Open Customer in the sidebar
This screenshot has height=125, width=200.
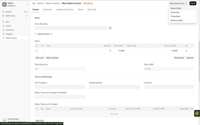[15, 30]
